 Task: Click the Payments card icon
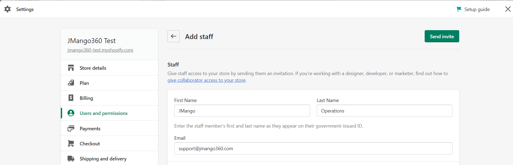click(x=71, y=128)
